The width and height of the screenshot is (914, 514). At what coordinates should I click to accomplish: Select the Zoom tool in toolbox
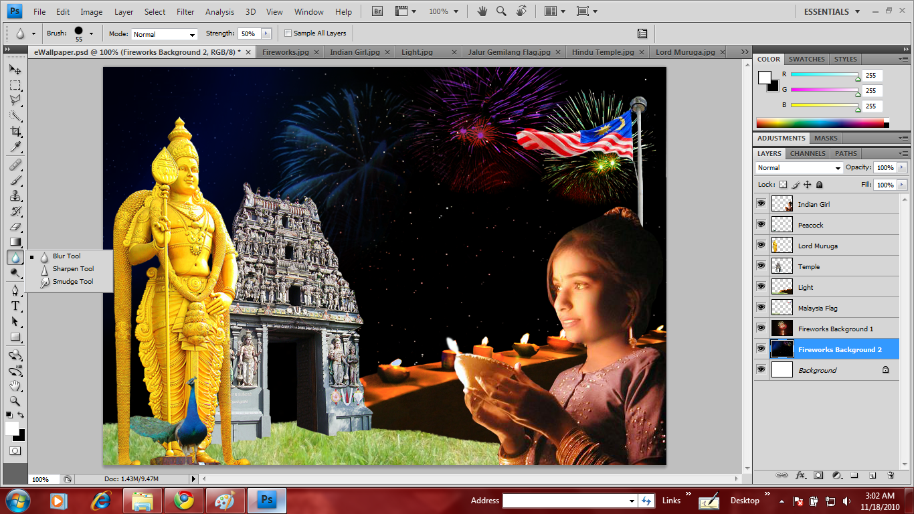pyautogui.click(x=15, y=401)
